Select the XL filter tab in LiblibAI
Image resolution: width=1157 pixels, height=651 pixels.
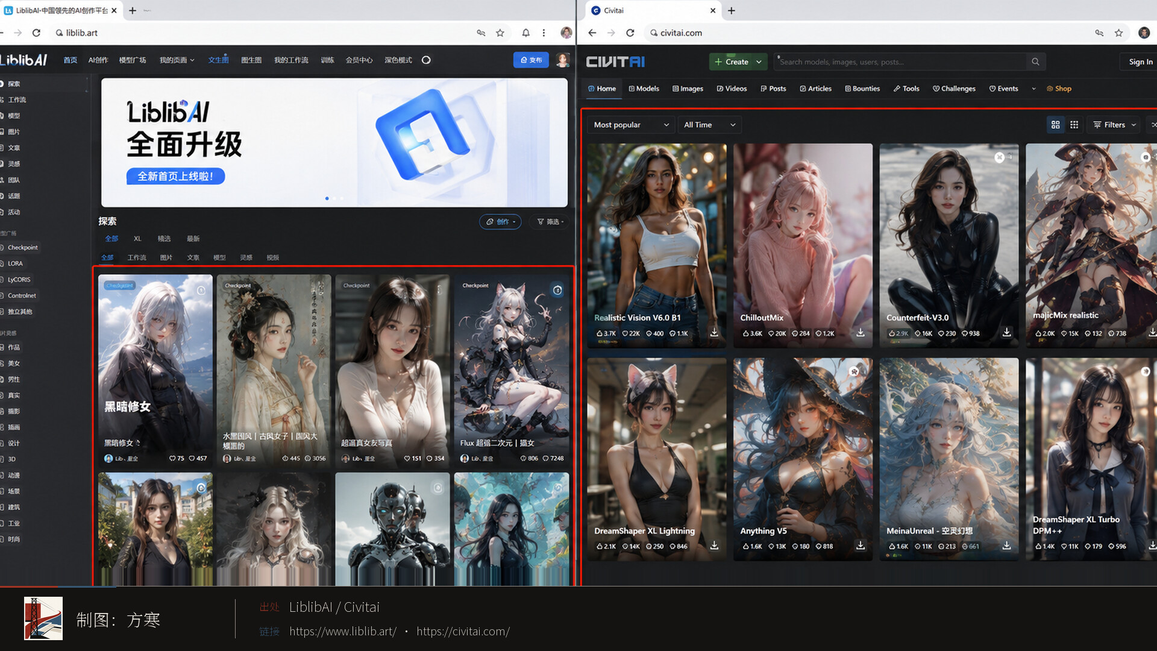point(137,239)
